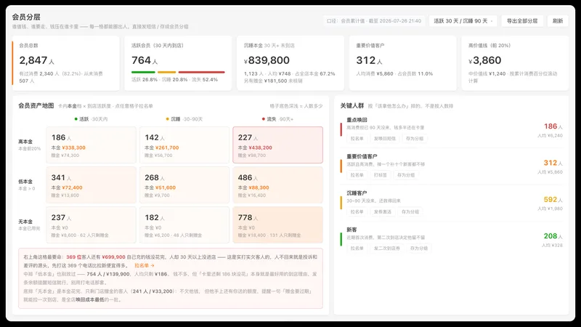Open the 高价值线 ¥3,860 summary card
This screenshot has height=327, width=581.
pyautogui.click(x=515, y=63)
